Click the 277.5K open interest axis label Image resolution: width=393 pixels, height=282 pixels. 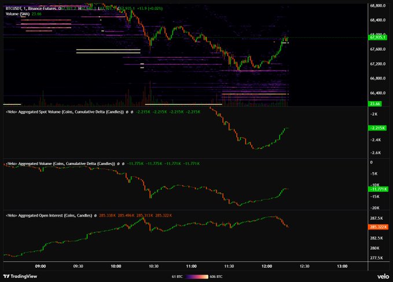pos(376,258)
